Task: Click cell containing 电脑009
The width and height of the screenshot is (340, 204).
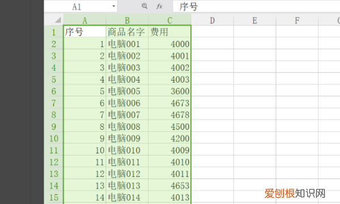Action: pos(127,138)
